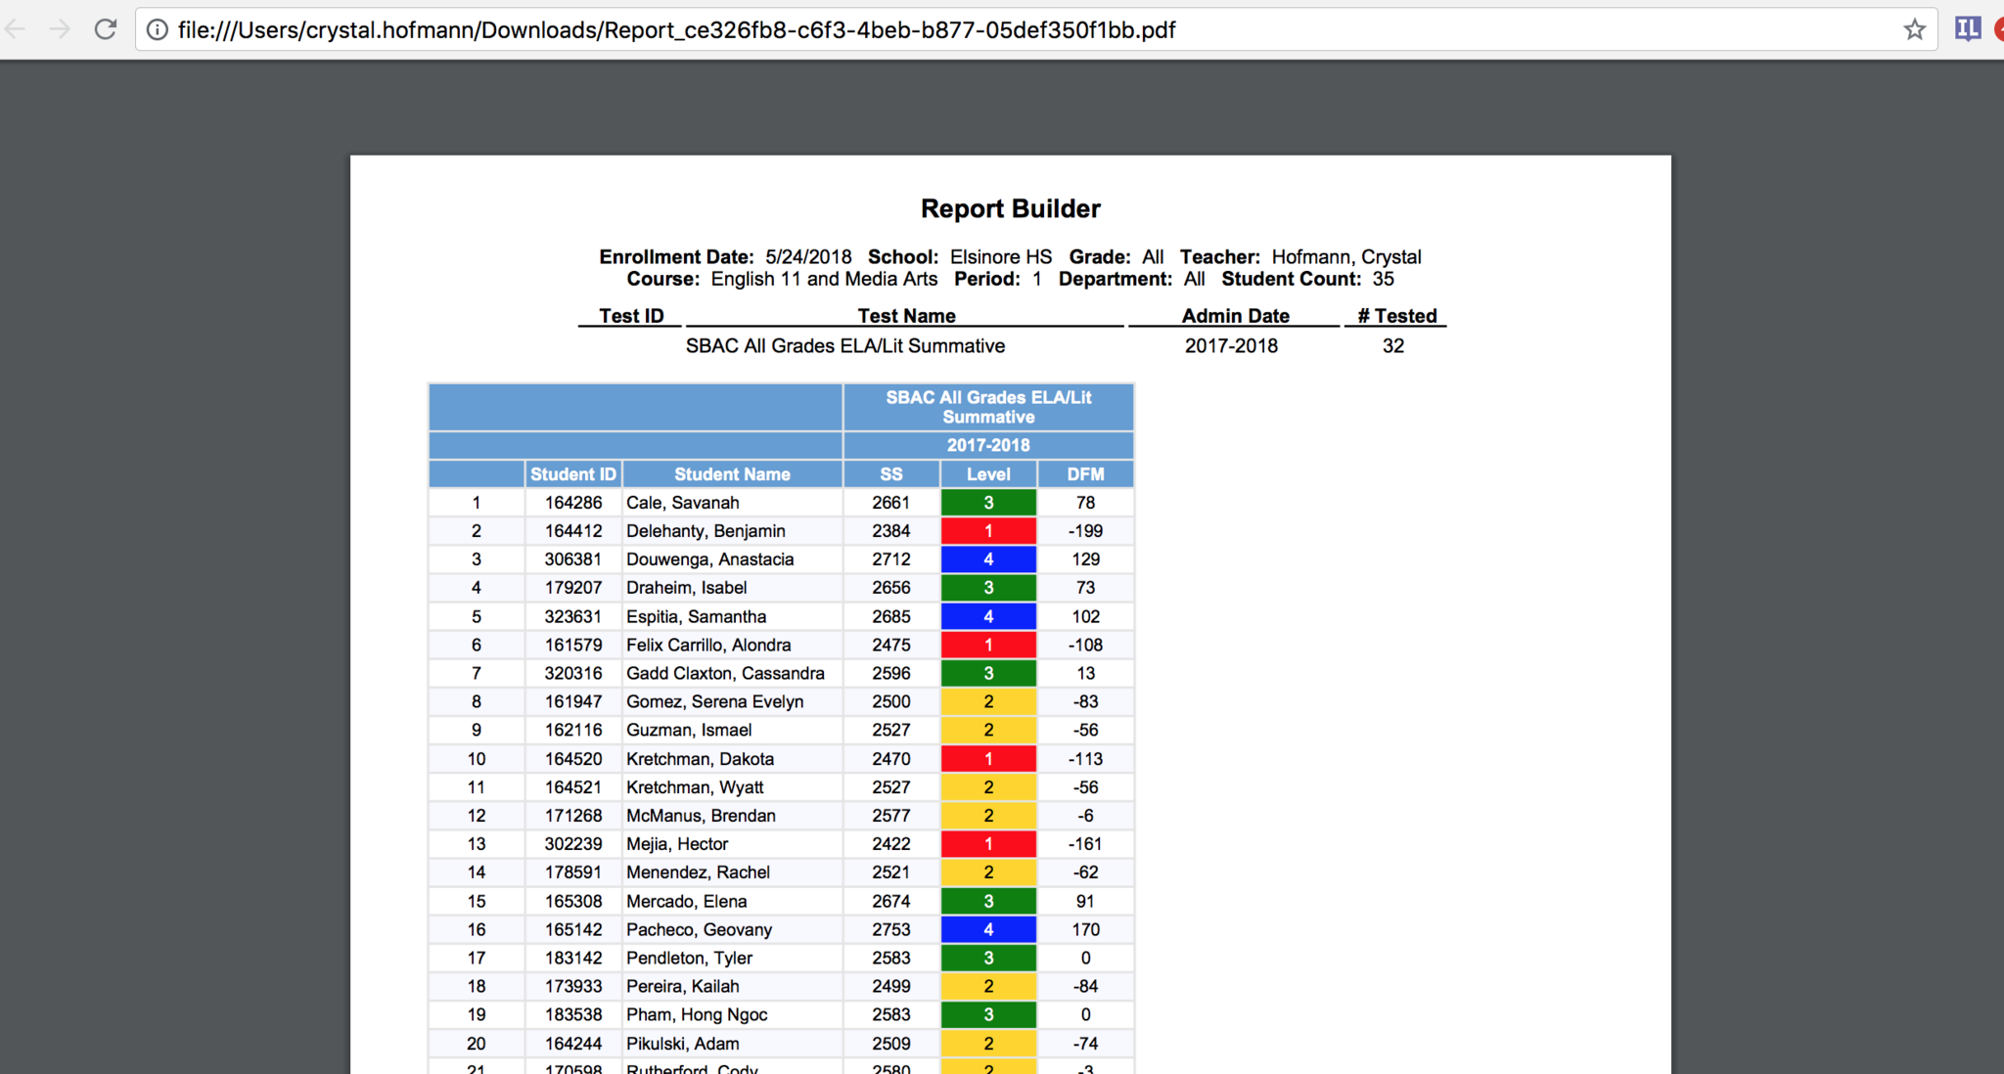Click the DFM column header
This screenshot has height=1074, width=2004.
1085,474
